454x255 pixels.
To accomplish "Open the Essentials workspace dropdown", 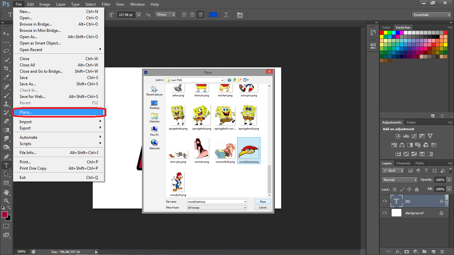I will [431, 15].
